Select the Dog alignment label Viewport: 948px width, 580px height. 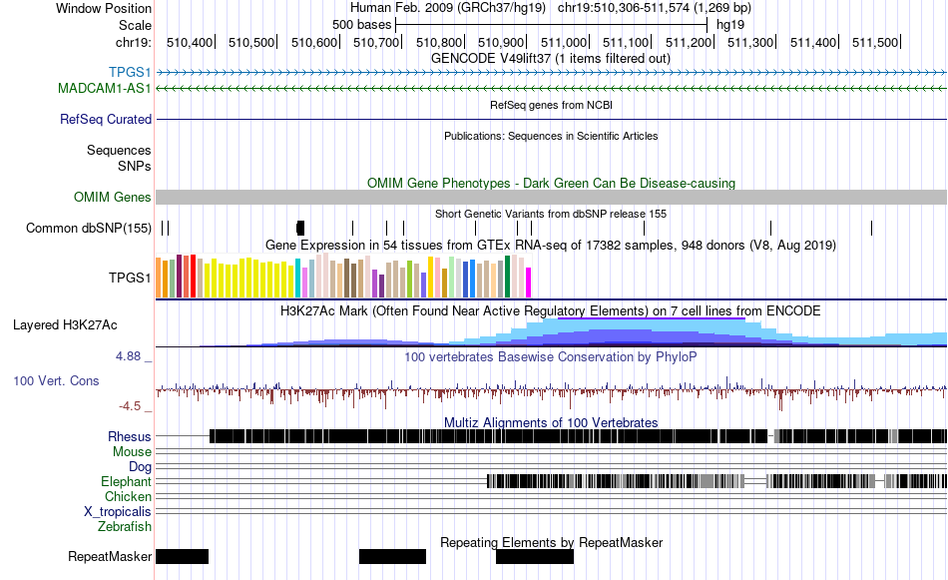140,466
